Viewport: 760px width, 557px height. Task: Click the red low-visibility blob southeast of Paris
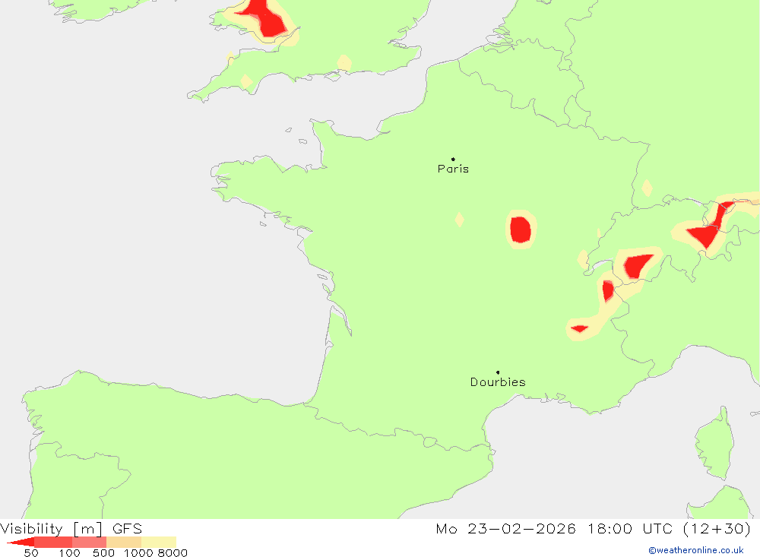521,229
